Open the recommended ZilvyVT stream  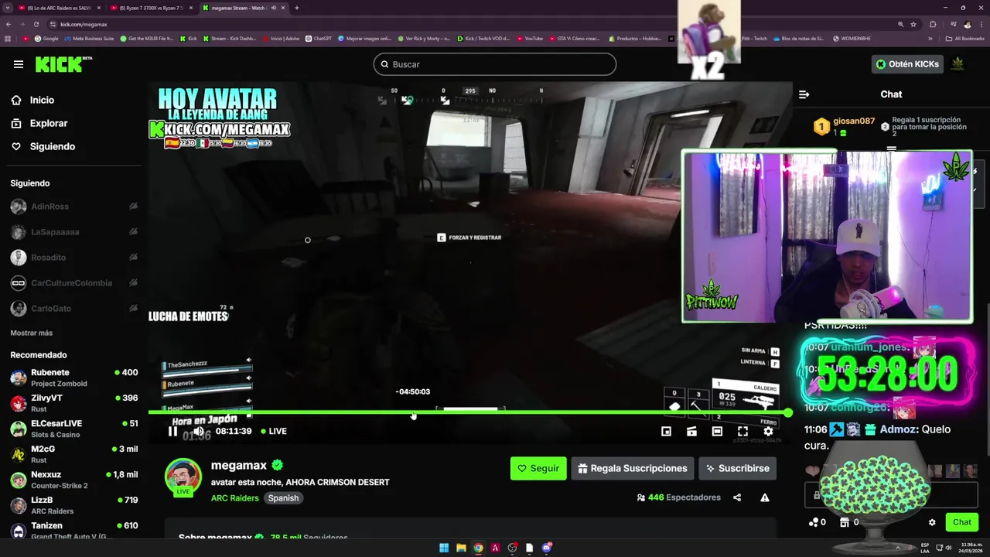[73, 403]
